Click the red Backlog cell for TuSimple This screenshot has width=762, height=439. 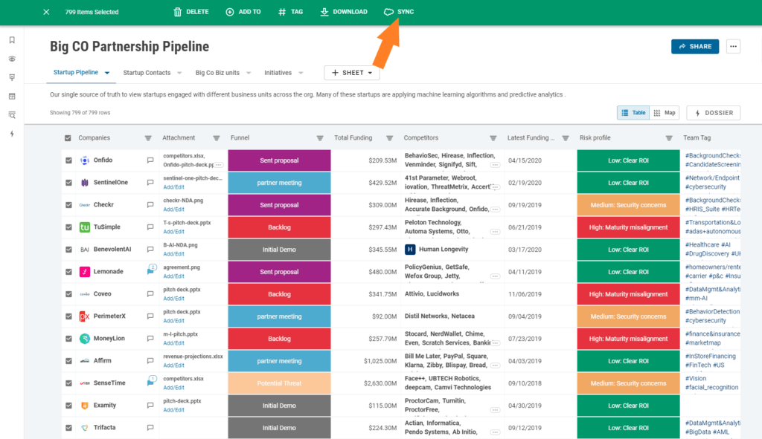[279, 227]
